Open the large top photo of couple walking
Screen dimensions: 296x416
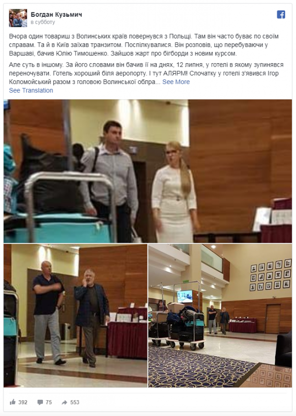148,171
